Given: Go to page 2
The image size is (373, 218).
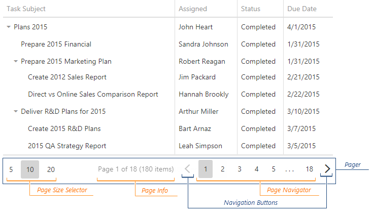Looking at the screenshot, I should (222, 169).
